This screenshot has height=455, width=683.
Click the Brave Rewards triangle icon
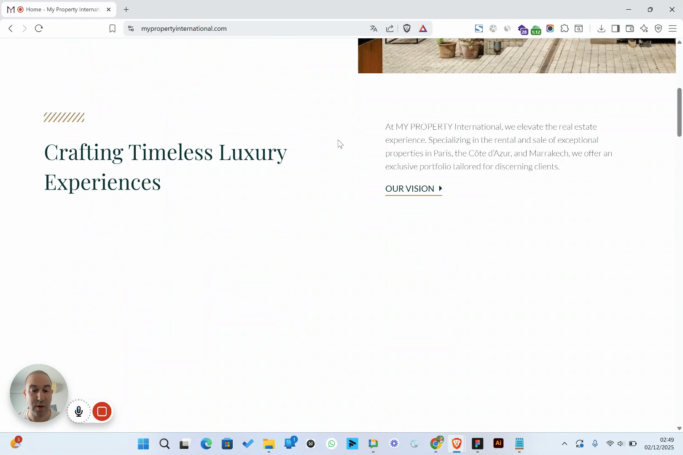point(423,28)
